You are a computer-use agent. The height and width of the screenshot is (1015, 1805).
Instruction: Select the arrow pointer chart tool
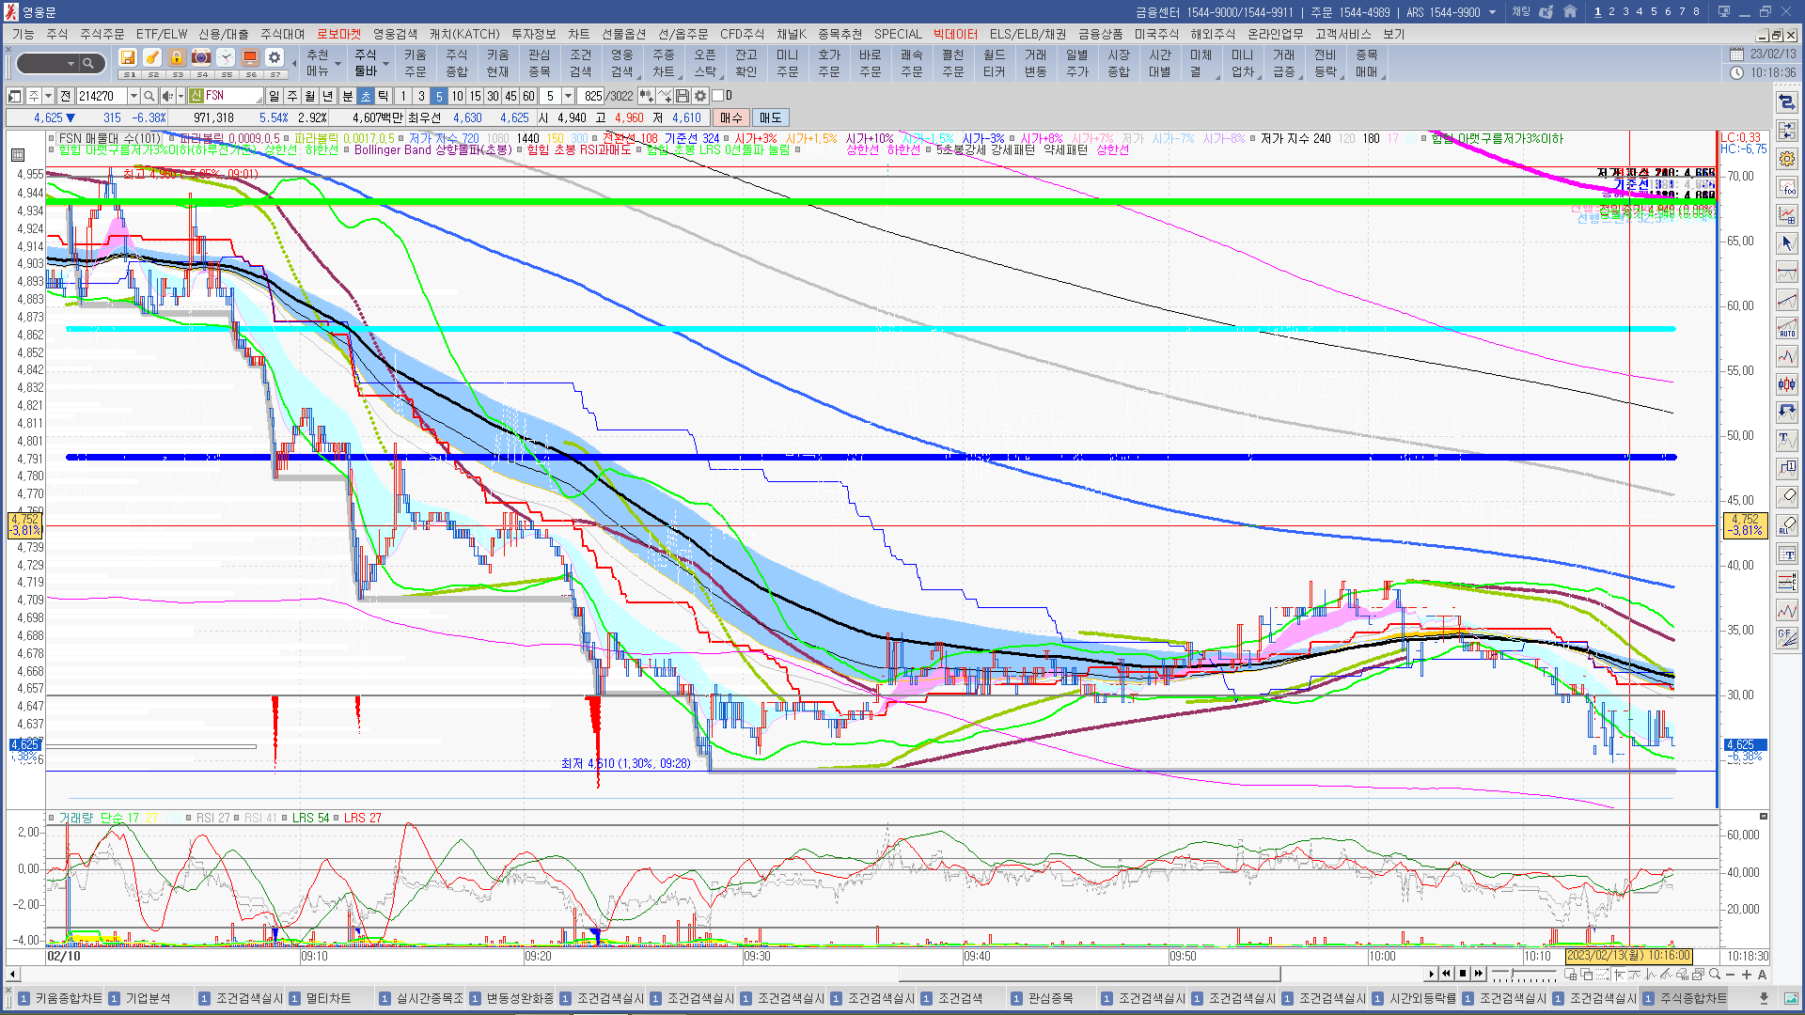coord(1787,243)
